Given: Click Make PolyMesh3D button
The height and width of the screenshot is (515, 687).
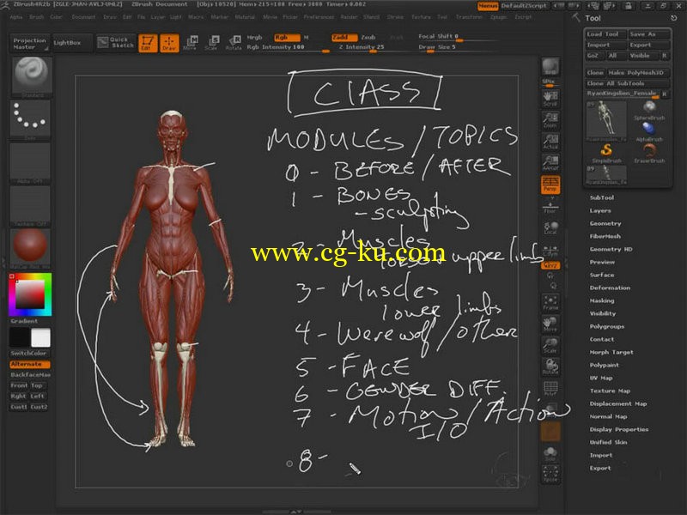Looking at the screenshot, I should pos(638,73).
